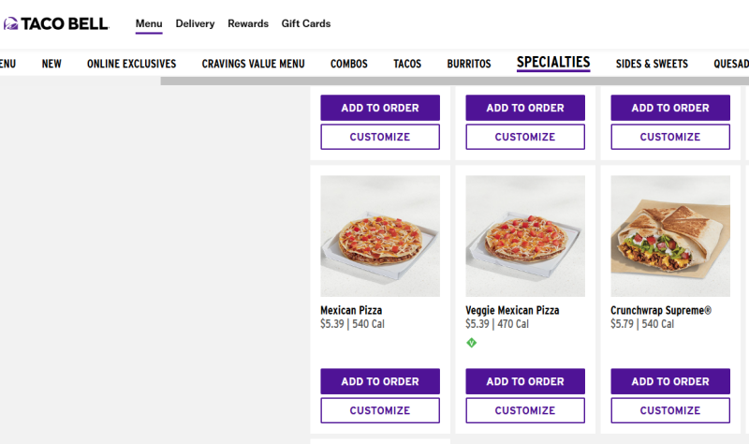Click the Taco Bell logo
The height and width of the screenshot is (444, 749).
56,23
